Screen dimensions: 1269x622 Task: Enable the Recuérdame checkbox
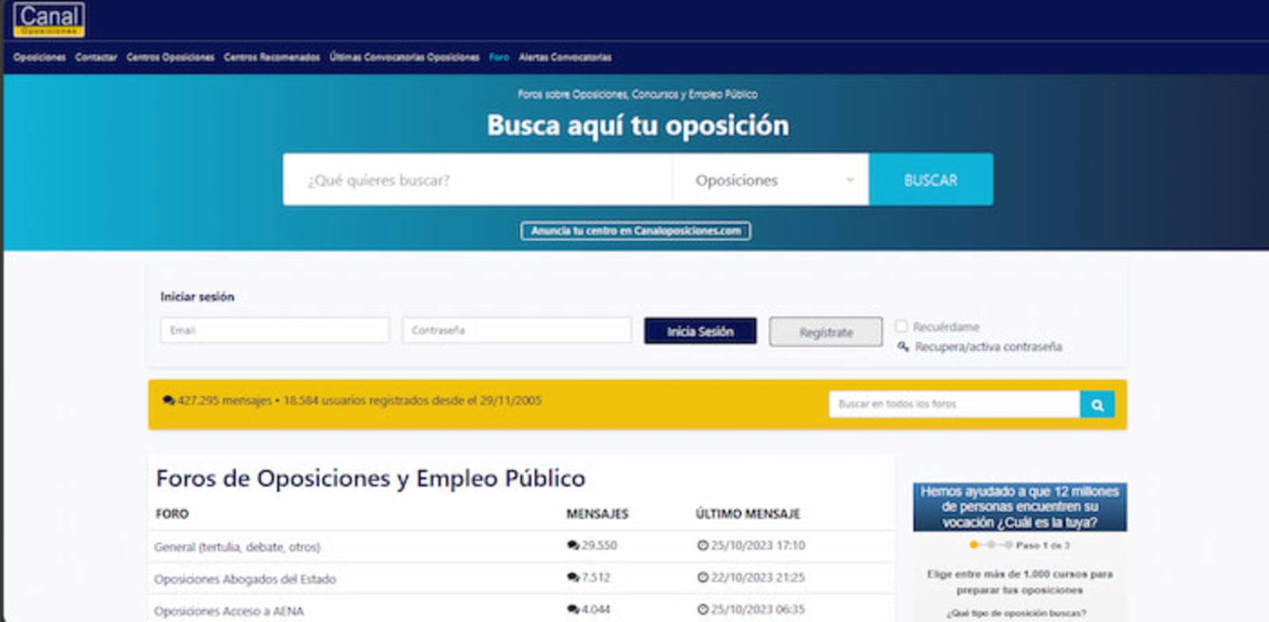point(901,326)
